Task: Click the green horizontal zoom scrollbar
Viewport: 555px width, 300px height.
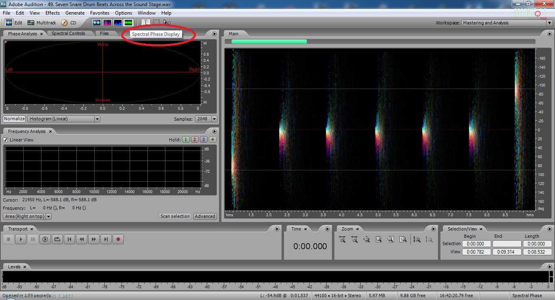Action: point(269,41)
